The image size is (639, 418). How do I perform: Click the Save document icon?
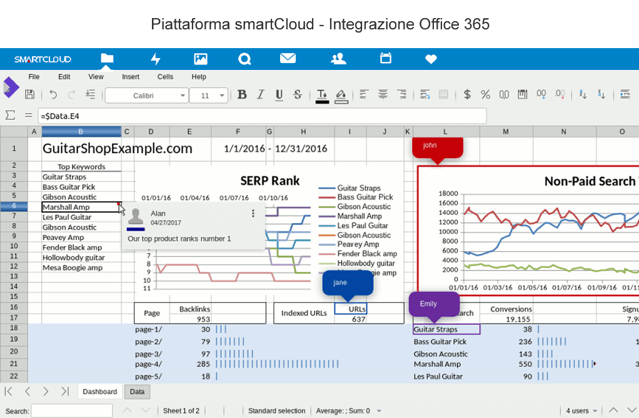coord(29,95)
